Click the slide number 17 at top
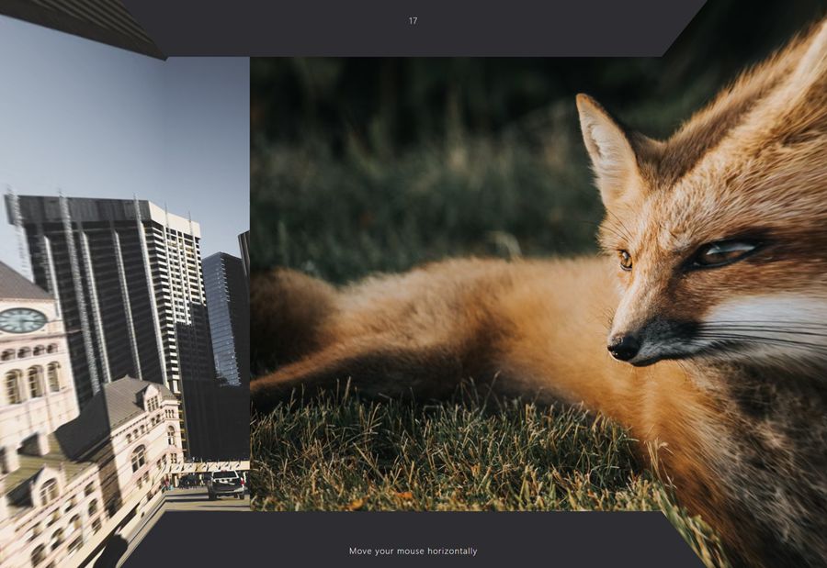The image size is (827, 568). 413,21
